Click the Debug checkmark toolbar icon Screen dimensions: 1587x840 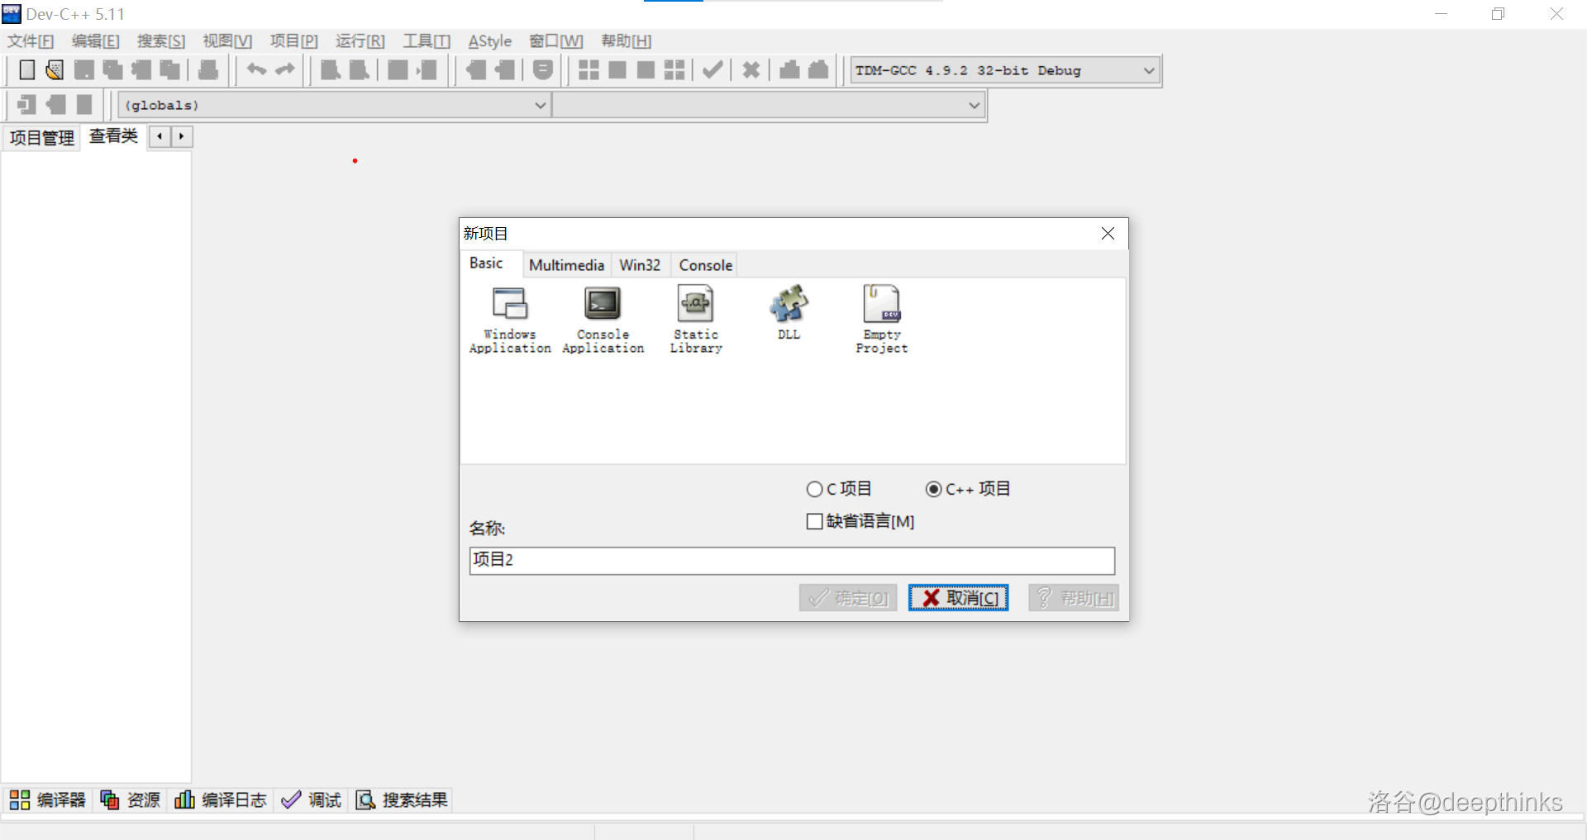coord(712,70)
